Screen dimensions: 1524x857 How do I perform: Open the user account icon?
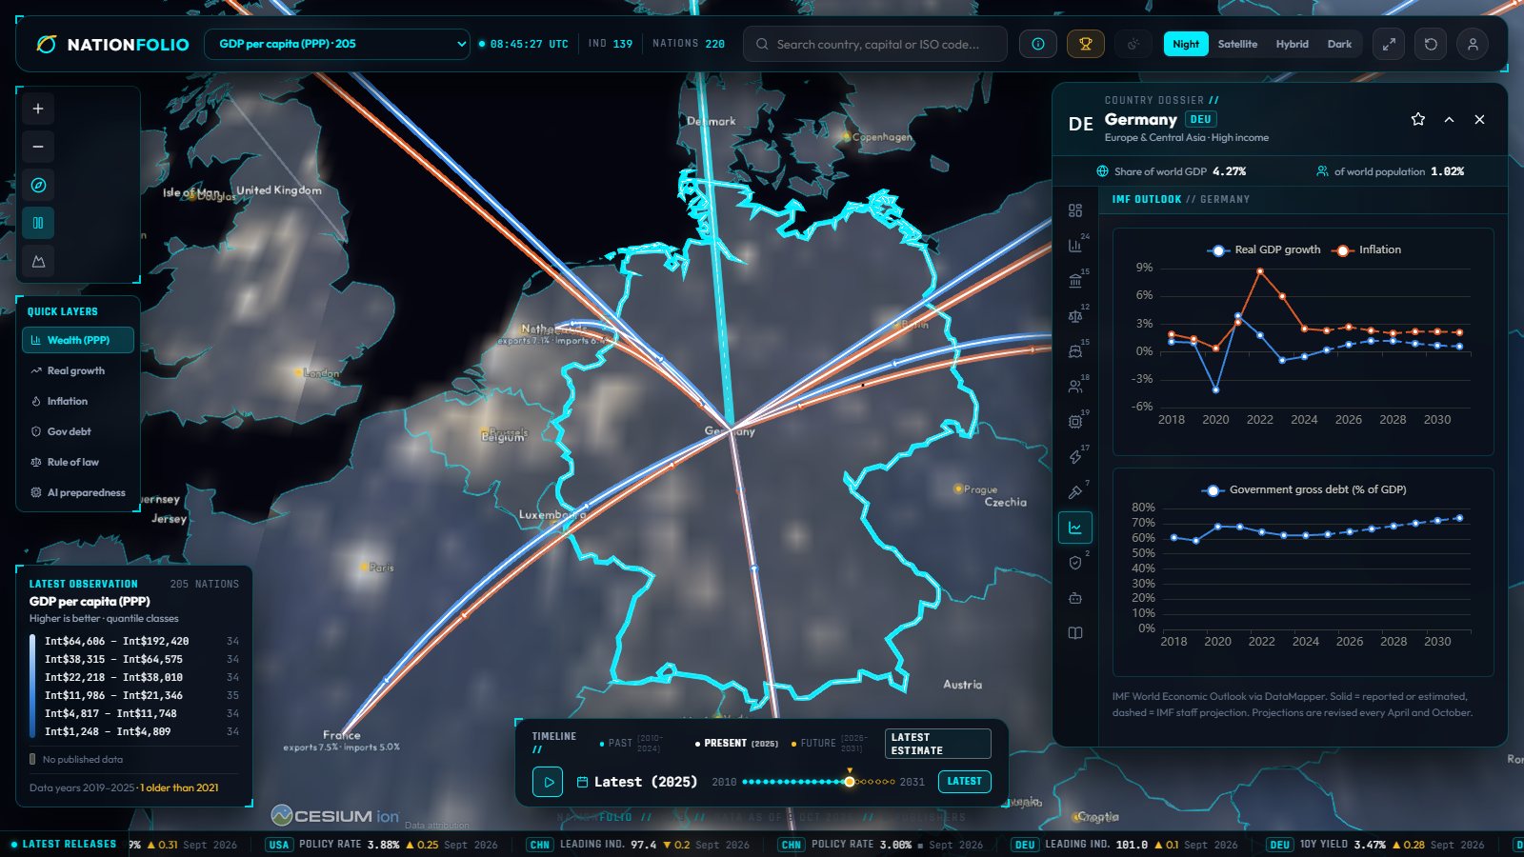click(x=1473, y=44)
